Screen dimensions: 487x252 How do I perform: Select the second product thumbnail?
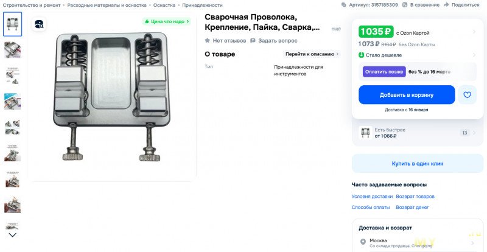tap(12, 50)
